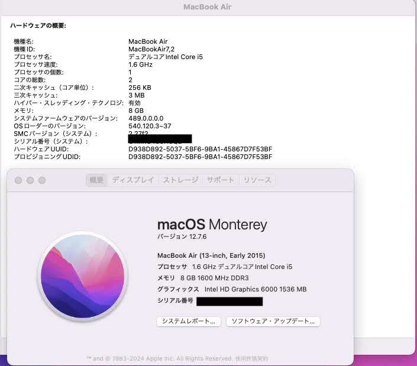Open the ストレージ tab

click(x=180, y=180)
